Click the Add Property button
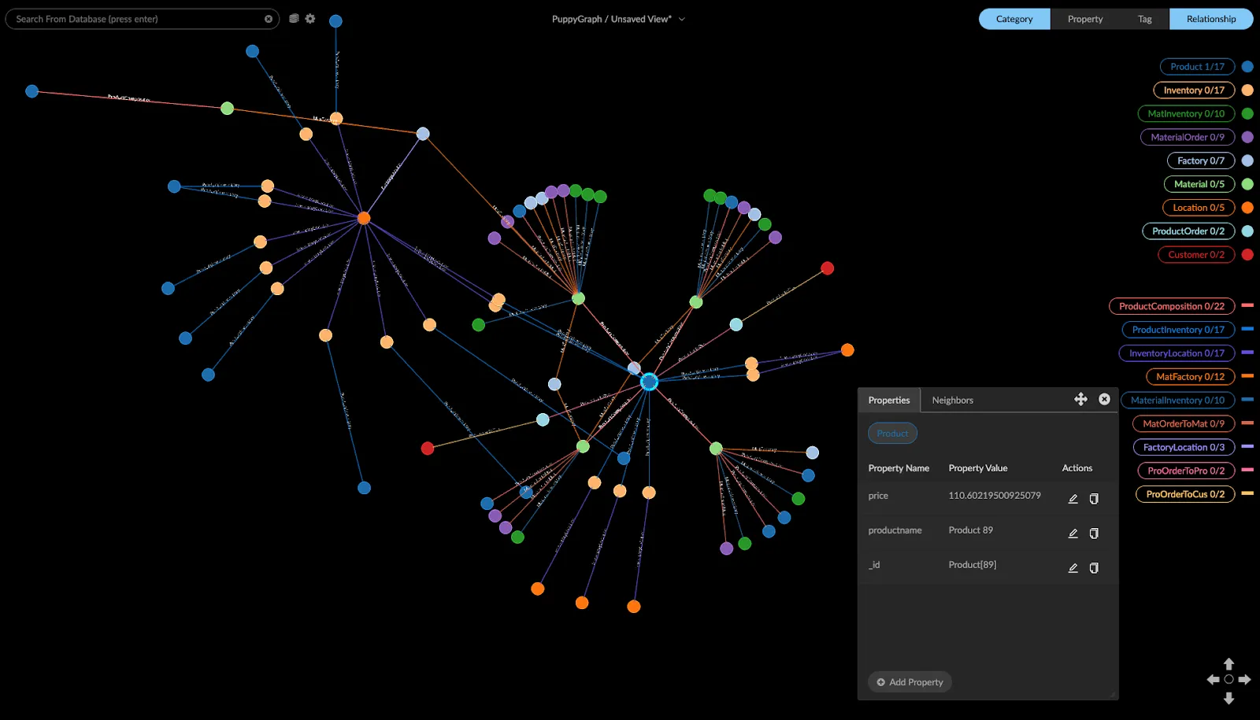Viewport: 1260px width, 720px height. click(x=910, y=682)
